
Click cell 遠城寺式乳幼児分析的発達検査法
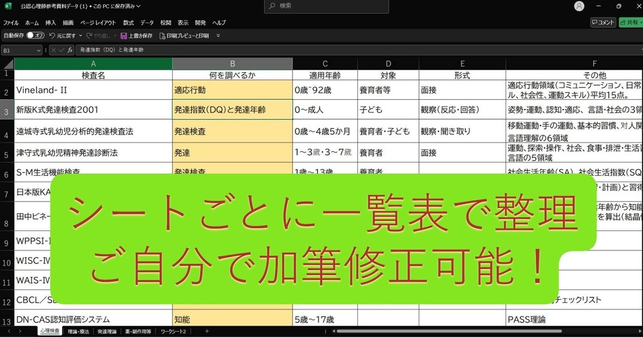tap(93, 131)
